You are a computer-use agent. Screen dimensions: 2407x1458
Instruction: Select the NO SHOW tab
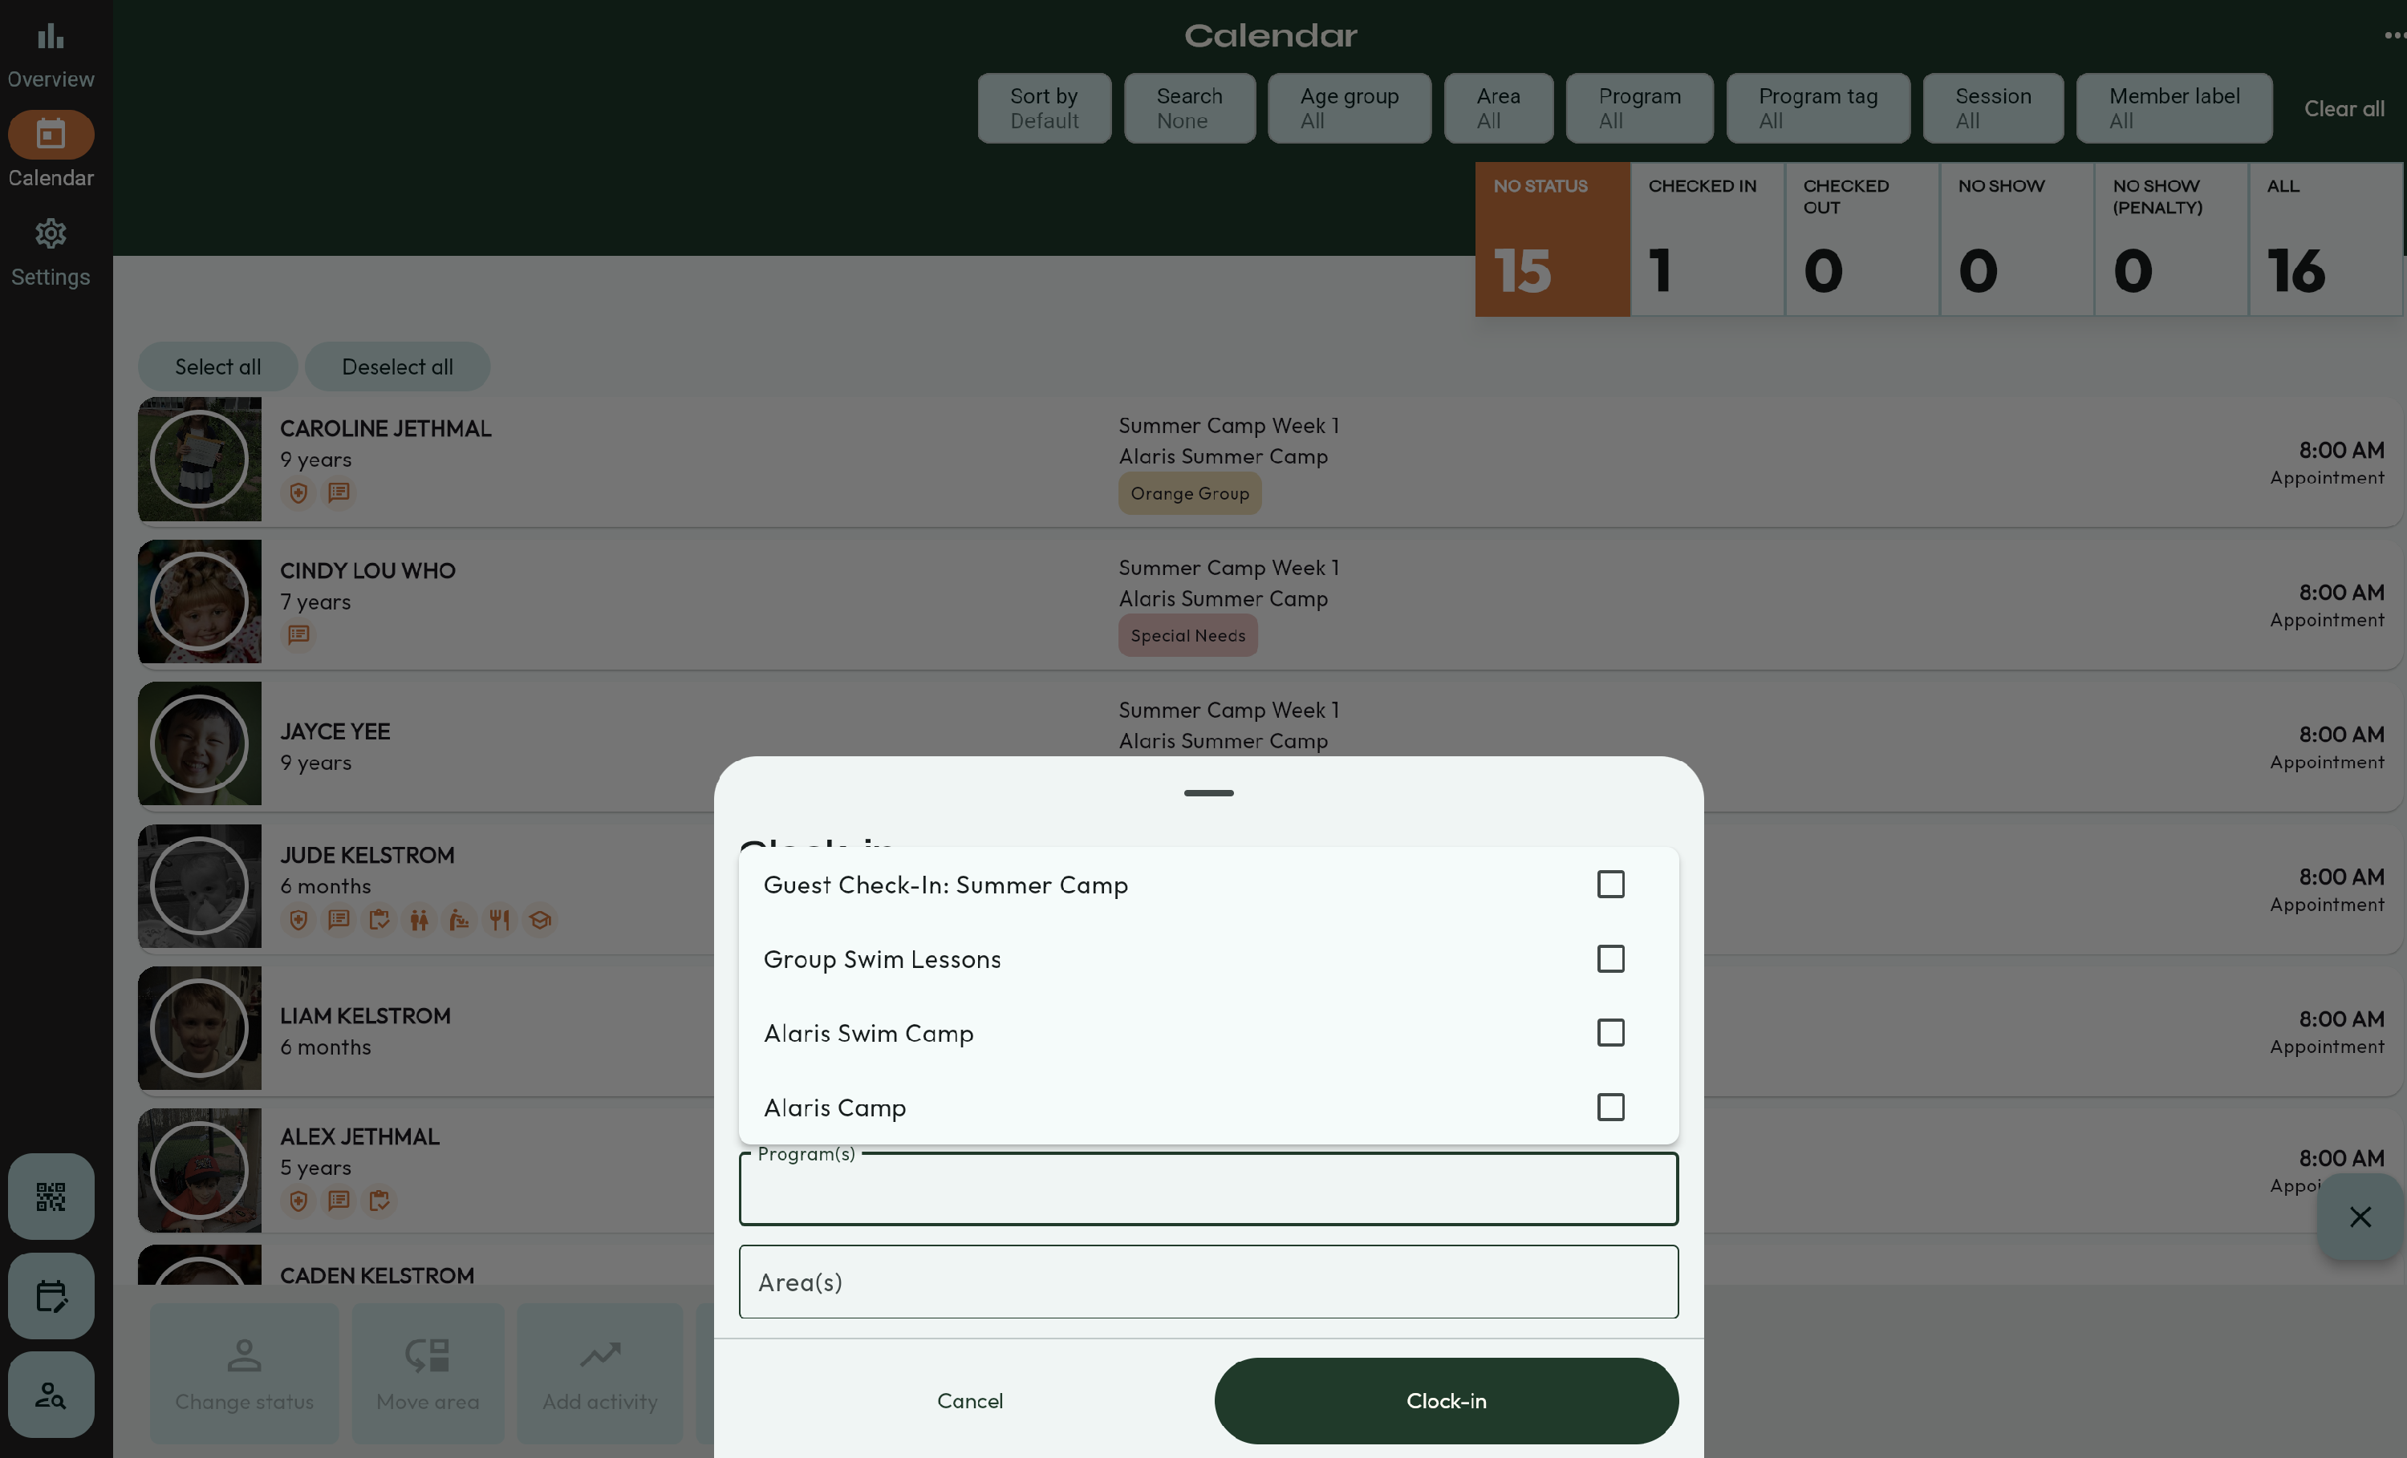(2017, 239)
